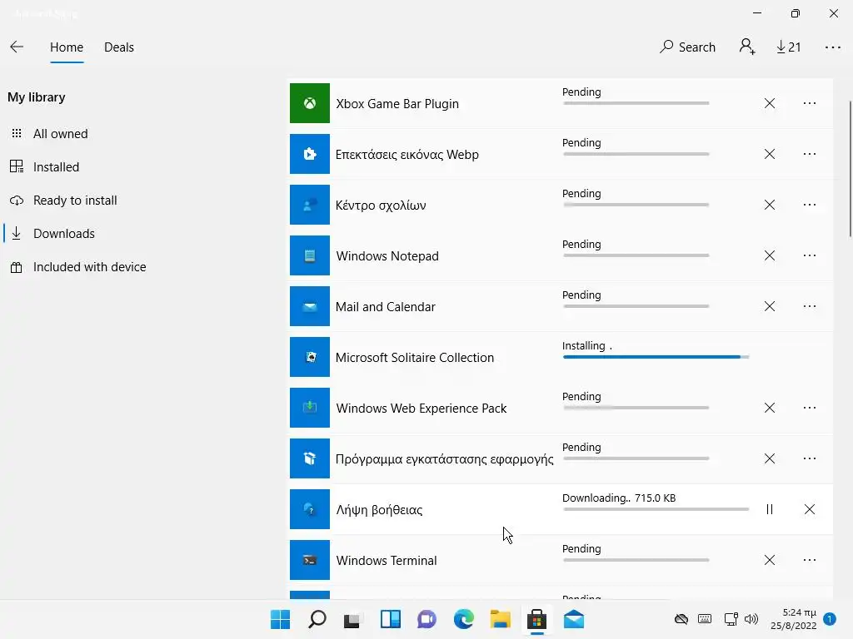Go back with the arrow button

point(17,47)
